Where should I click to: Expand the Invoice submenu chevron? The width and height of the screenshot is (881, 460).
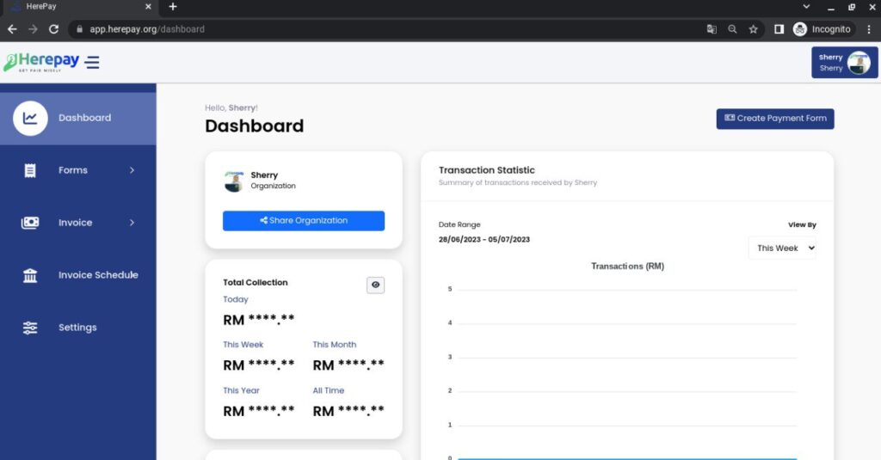click(132, 223)
